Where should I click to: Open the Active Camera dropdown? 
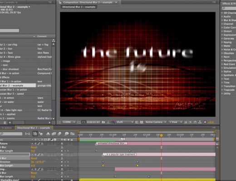[156, 122]
